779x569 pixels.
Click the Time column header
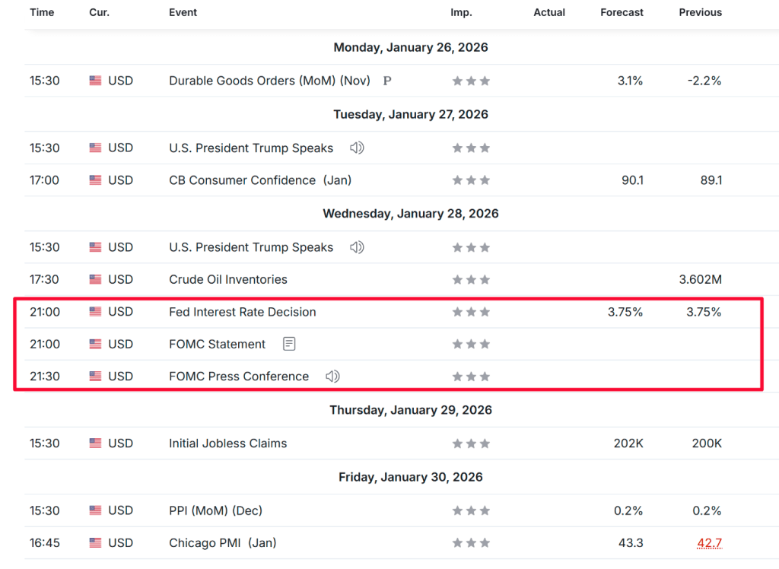tap(41, 12)
